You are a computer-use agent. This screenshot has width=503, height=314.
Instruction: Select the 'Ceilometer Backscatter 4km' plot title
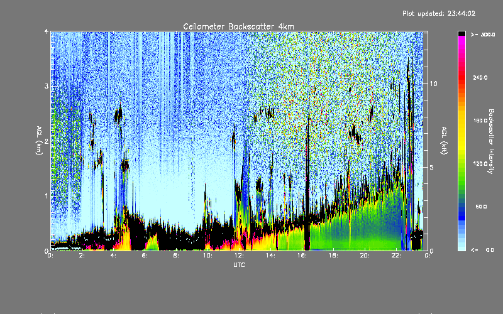click(x=238, y=26)
